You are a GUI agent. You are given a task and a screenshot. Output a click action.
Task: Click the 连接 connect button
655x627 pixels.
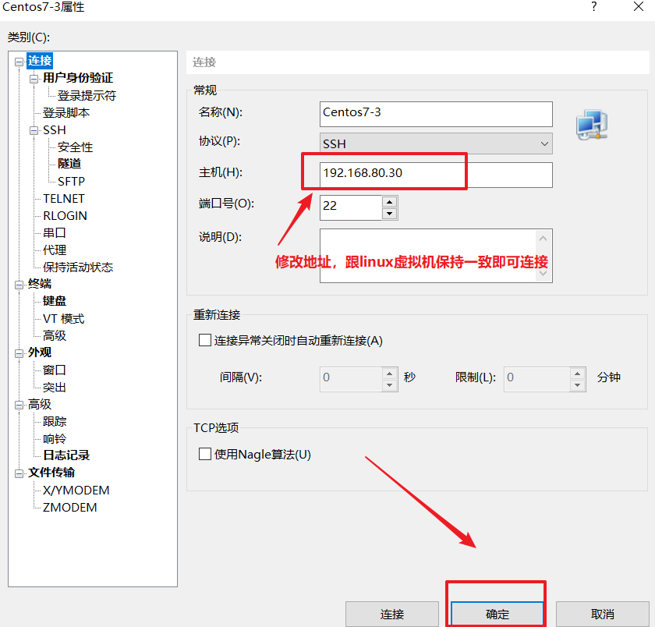click(392, 614)
